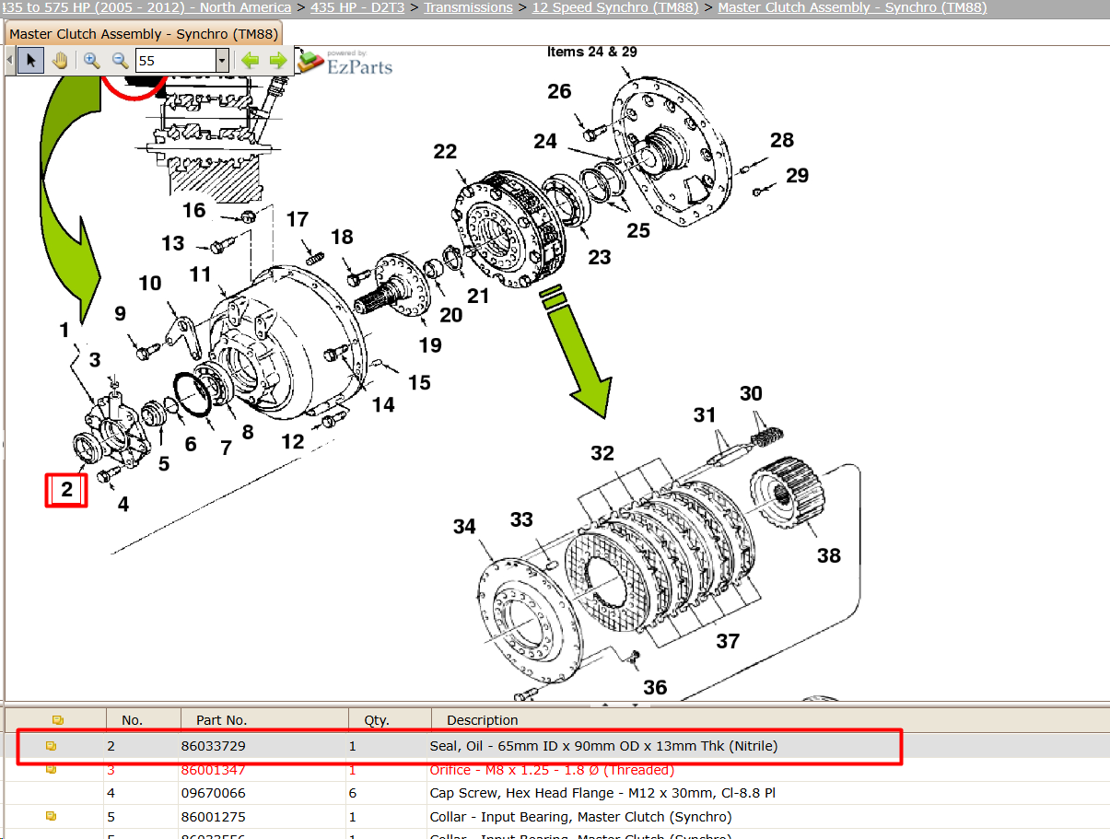Viewport: 1110px width, 839px height.
Task: Click diagram callout number 29
Action: [x=797, y=175]
